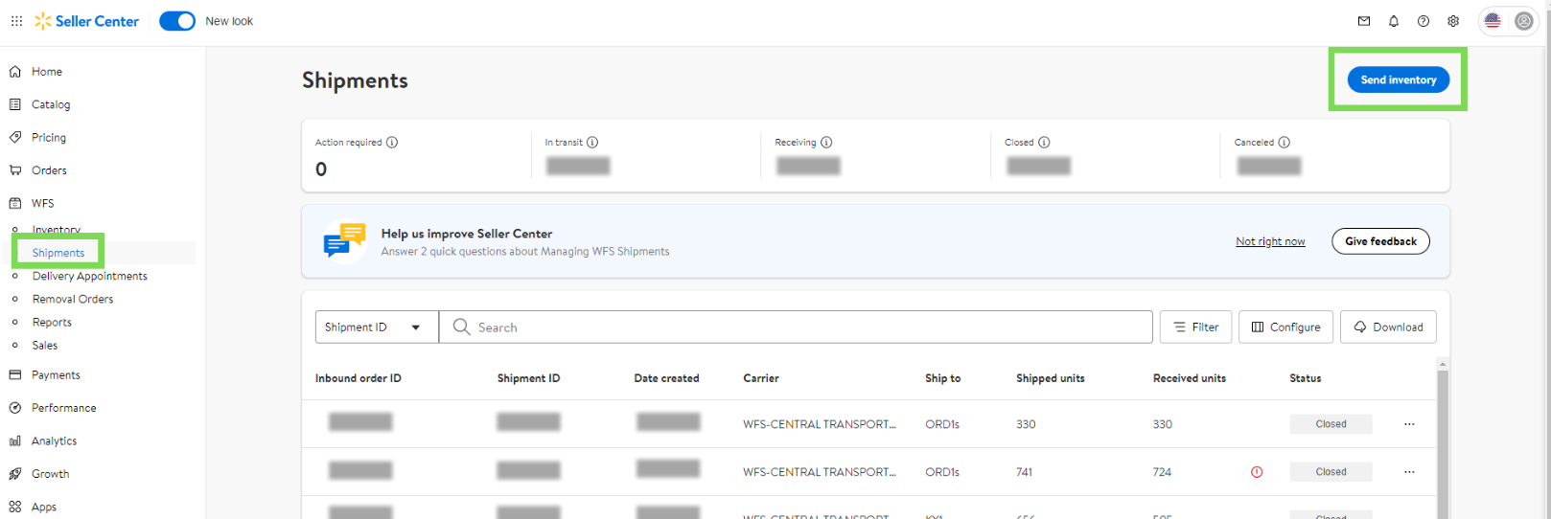This screenshot has width=1551, height=519.
Task: Open Configure columns
Action: click(x=1285, y=327)
